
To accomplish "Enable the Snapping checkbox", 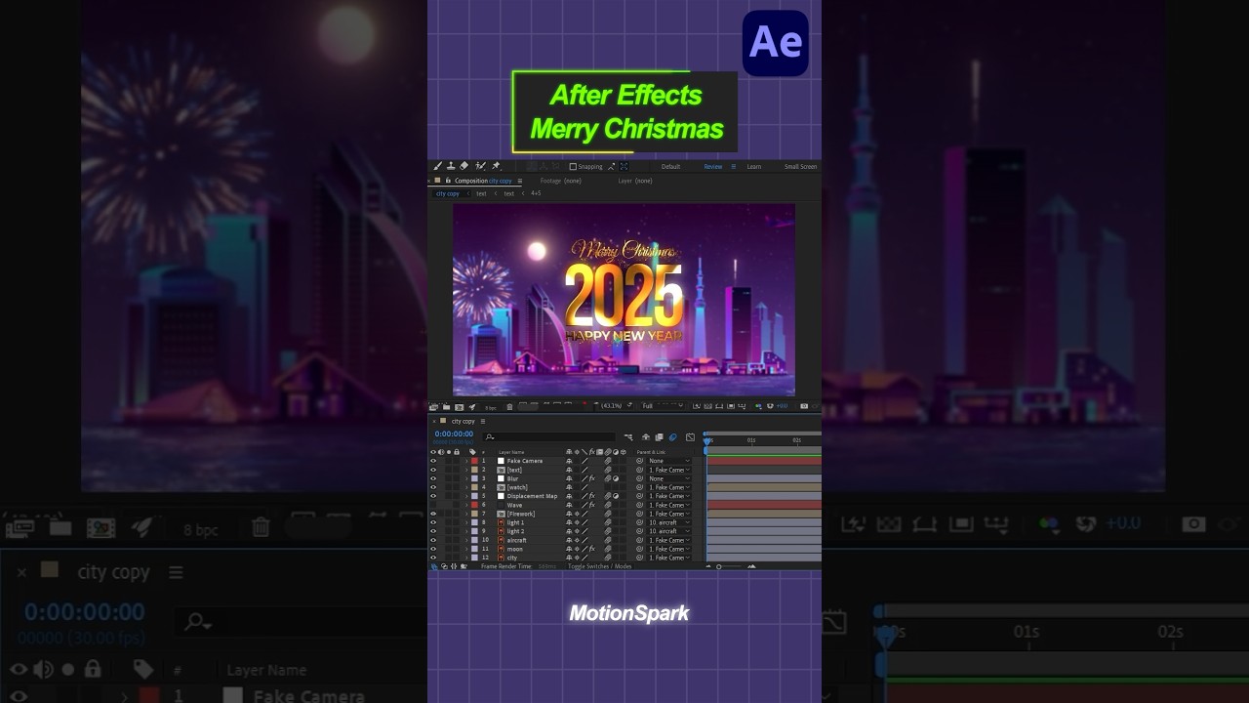I will 573,167.
